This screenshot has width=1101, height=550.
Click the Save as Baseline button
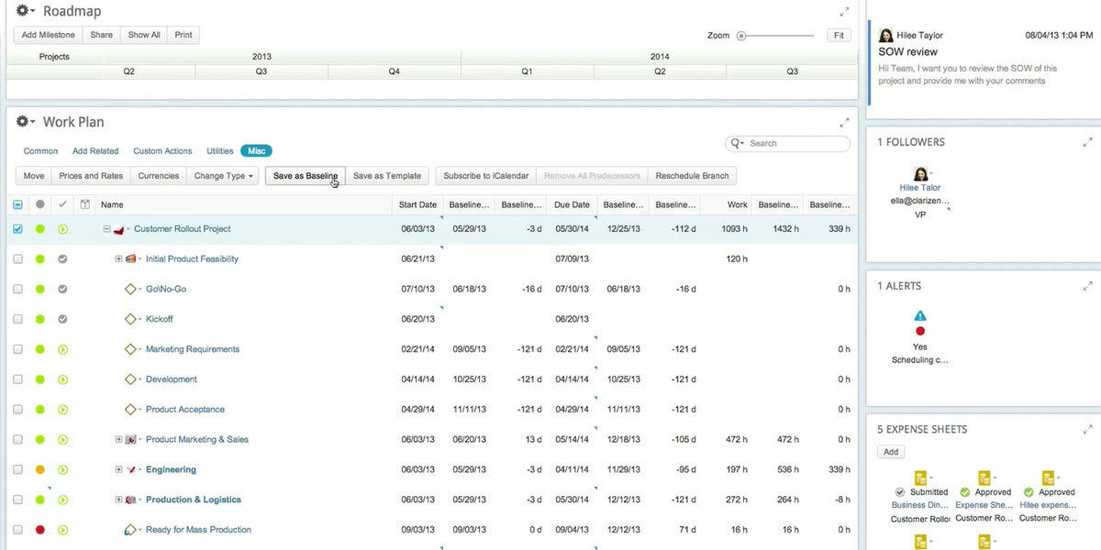305,176
